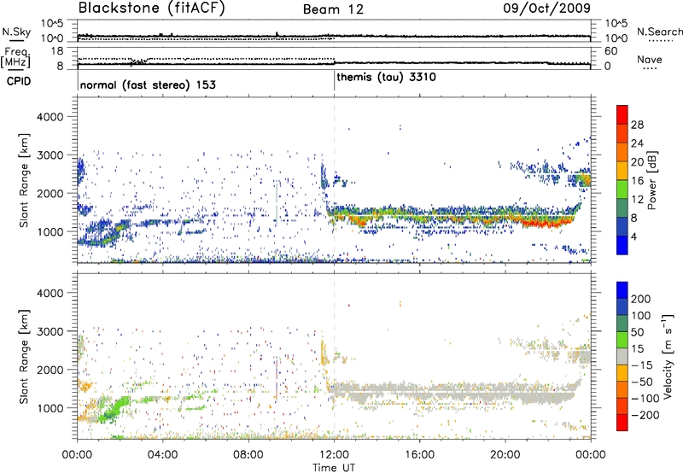683x473 pixels.
Task: Click the 'Slant Range [km]' label of power panel
Action: [x=24, y=180]
